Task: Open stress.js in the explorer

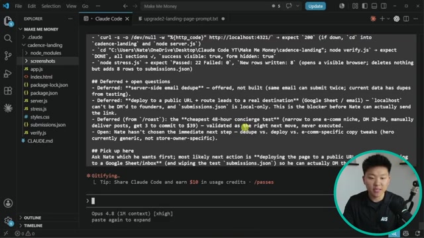Action: click(x=38, y=109)
